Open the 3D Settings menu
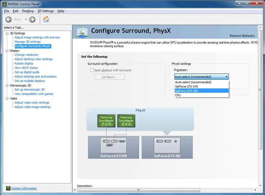Screen dimensions: 265x195 point(45,11)
